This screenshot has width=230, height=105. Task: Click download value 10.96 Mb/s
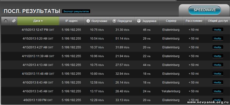(97, 56)
